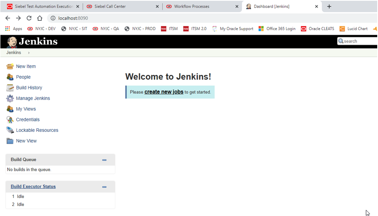This screenshot has height=216, width=378.
Task: Click the search magnifier icon in Jenkins header
Action: [x=341, y=41]
